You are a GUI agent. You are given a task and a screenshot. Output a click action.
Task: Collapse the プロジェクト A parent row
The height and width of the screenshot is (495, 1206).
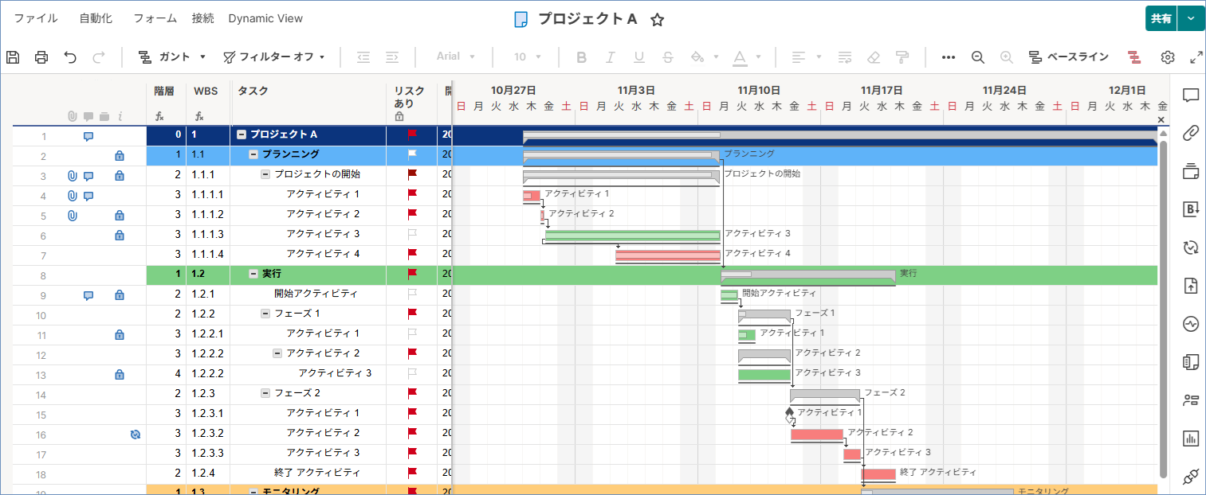tap(242, 134)
